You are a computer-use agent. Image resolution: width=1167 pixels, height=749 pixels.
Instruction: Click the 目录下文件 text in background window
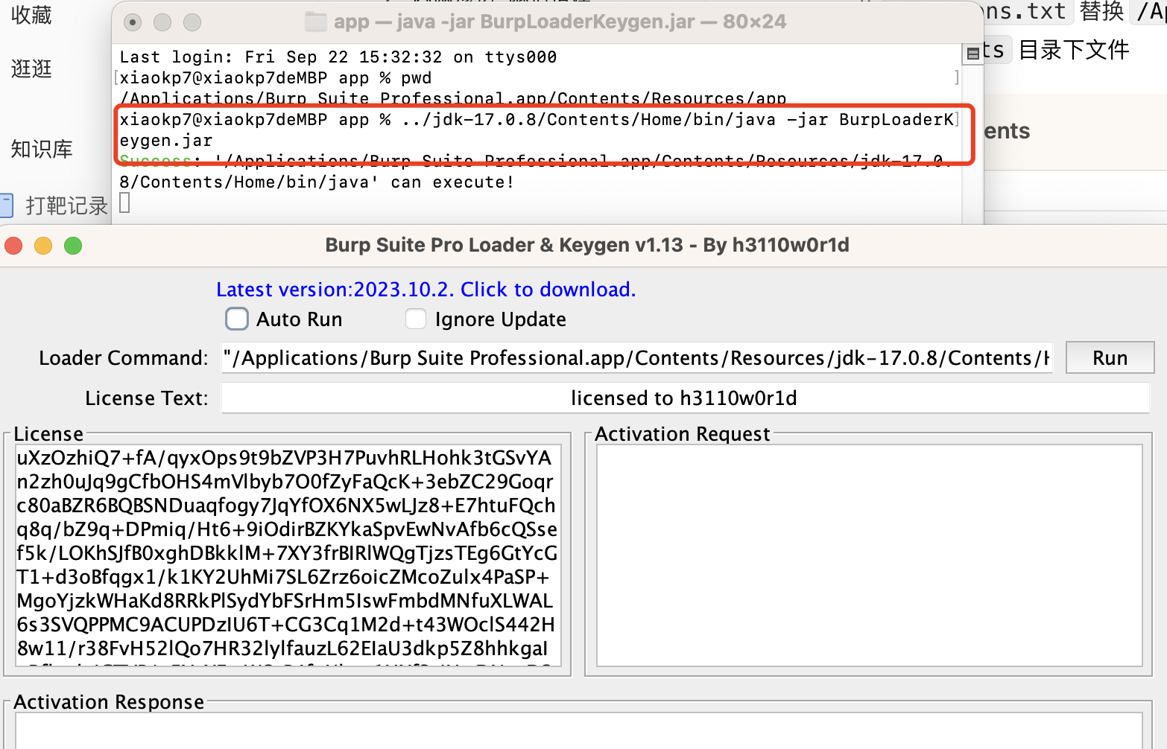pyautogui.click(x=1074, y=50)
